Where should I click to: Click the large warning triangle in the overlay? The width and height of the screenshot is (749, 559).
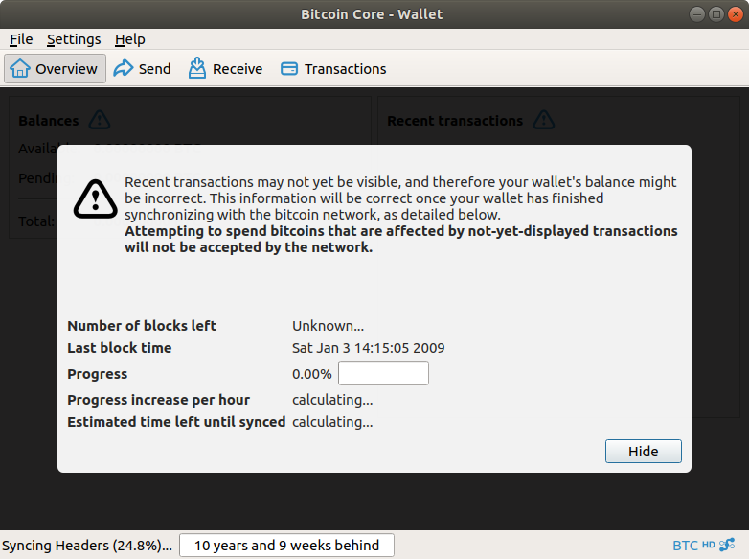point(96,198)
